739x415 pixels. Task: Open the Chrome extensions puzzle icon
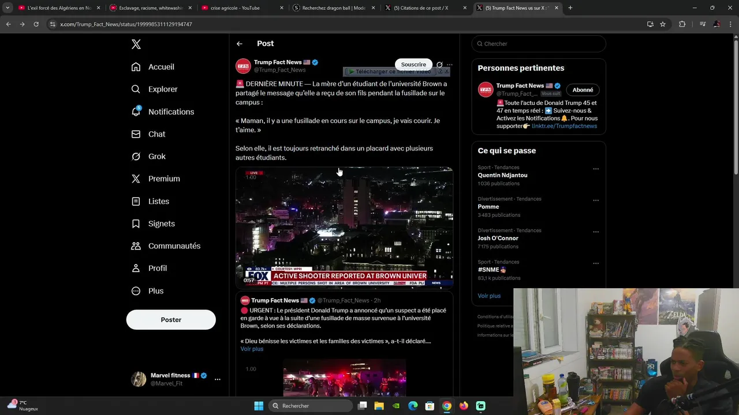(x=682, y=24)
